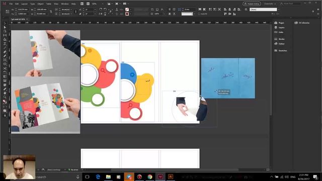Select the Page tool

click(5, 31)
